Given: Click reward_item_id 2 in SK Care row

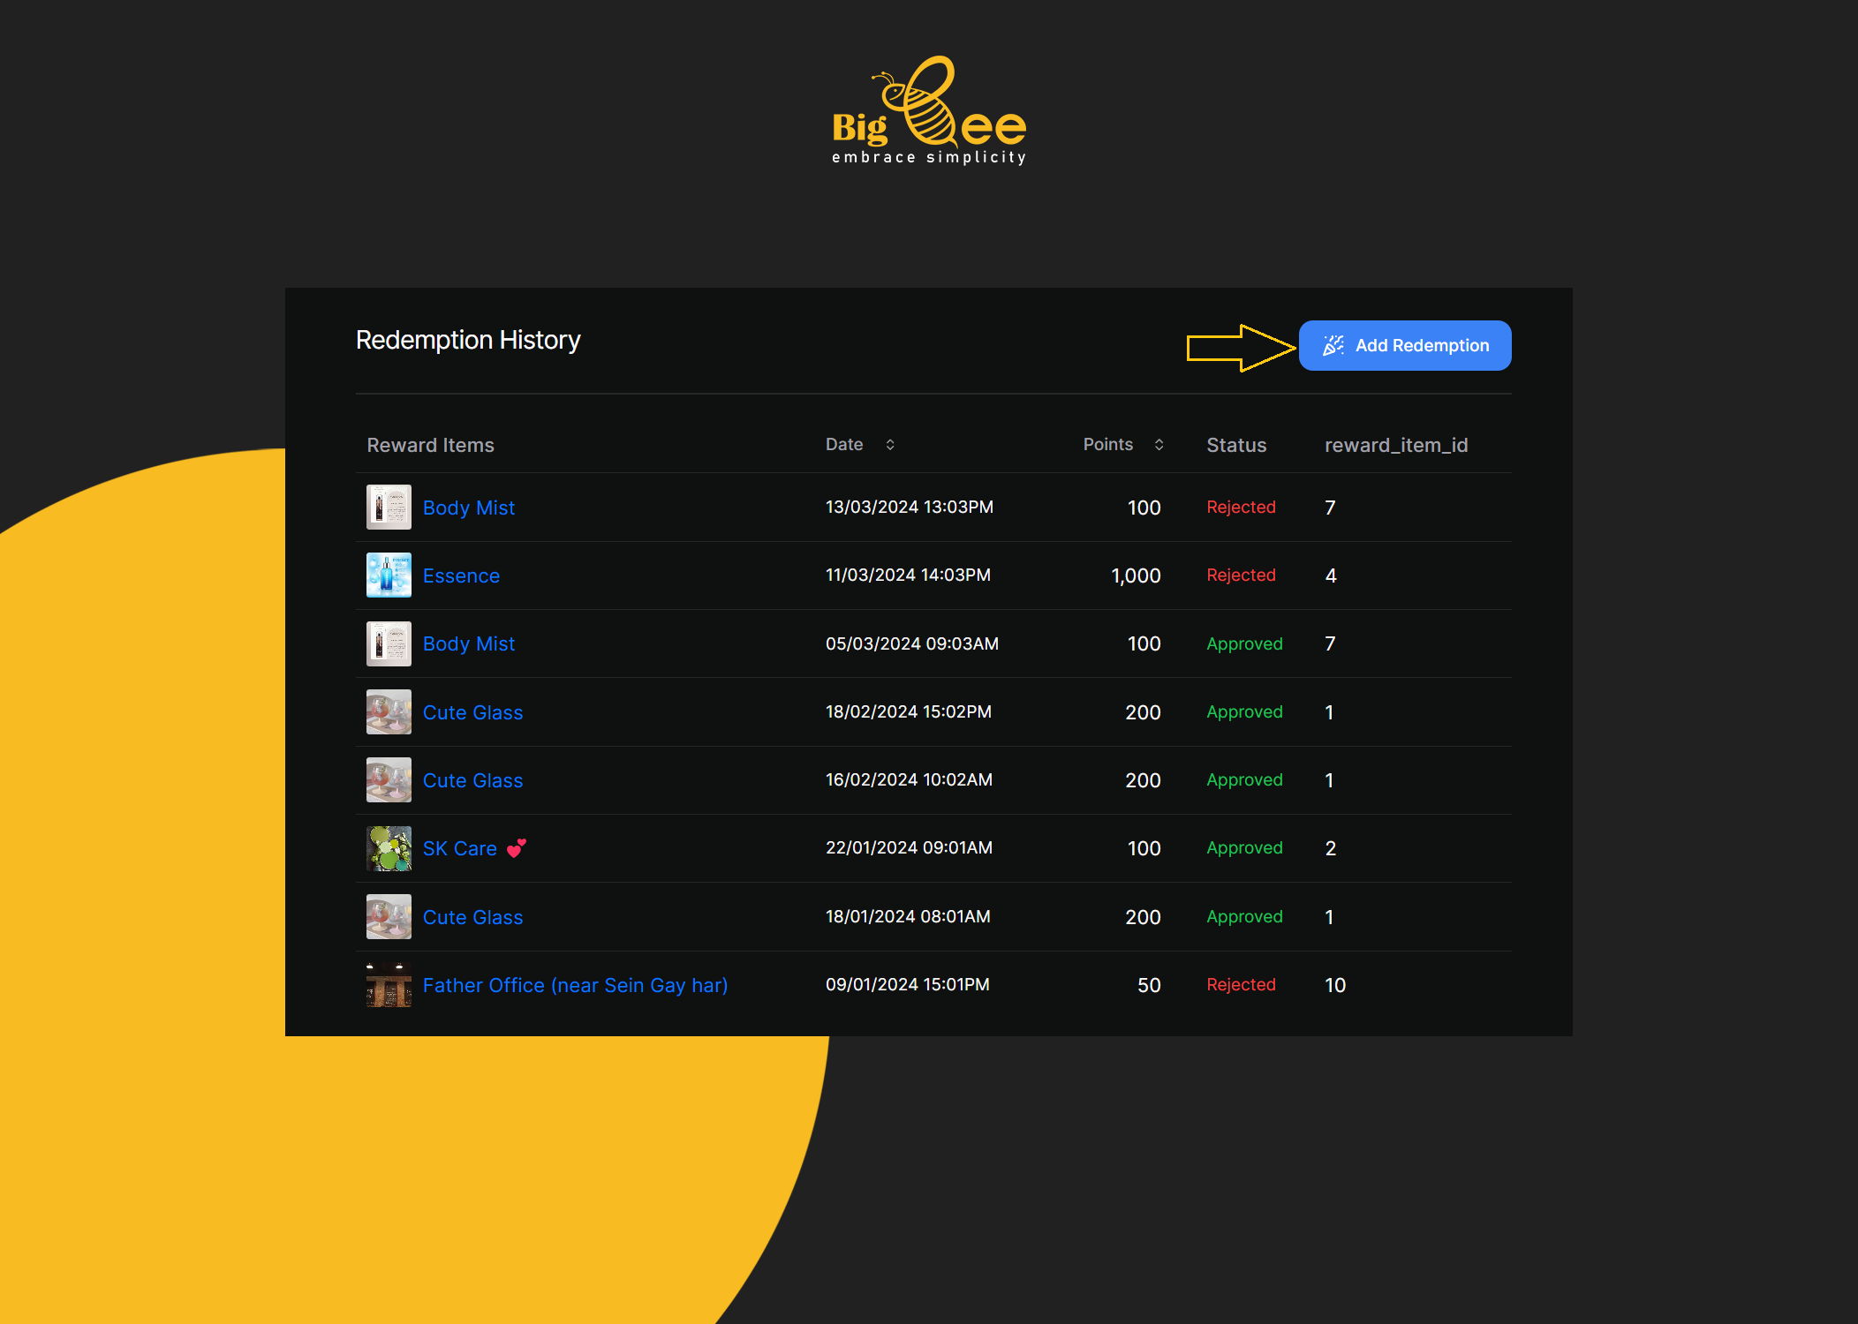Looking at the screenshot, I should click(1331, 848).
